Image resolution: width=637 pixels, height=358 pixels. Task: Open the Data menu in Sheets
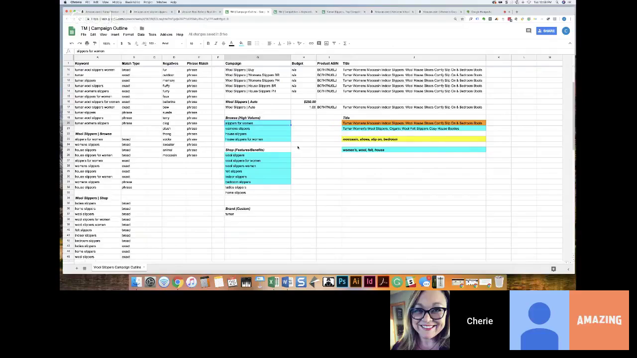141,34
